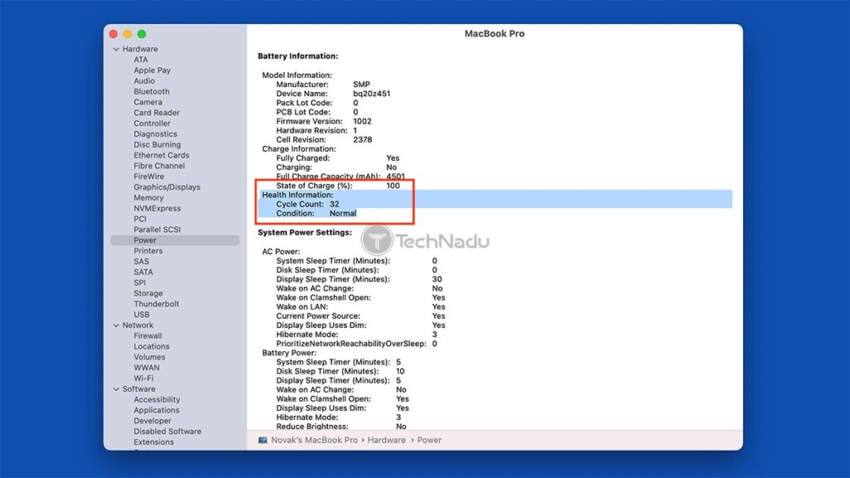This screenshot has width=850, height=478.
Task: Click the System Power Settings heading
Action: [305, 232]
